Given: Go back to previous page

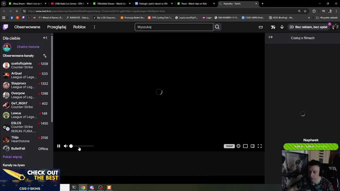Looking at the screenshot, I should [x=4, y=11].
